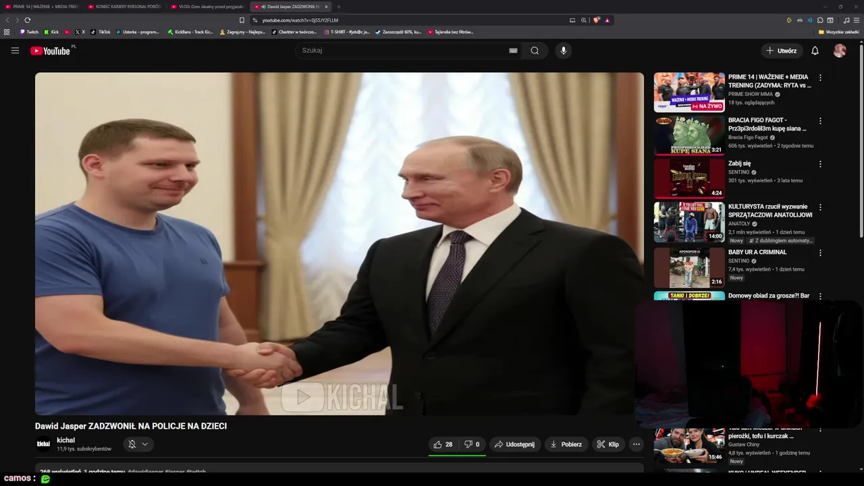This screenshot has width=864, height=486.
Task: Go to YouTube home via logo
Action: [51, 51]
